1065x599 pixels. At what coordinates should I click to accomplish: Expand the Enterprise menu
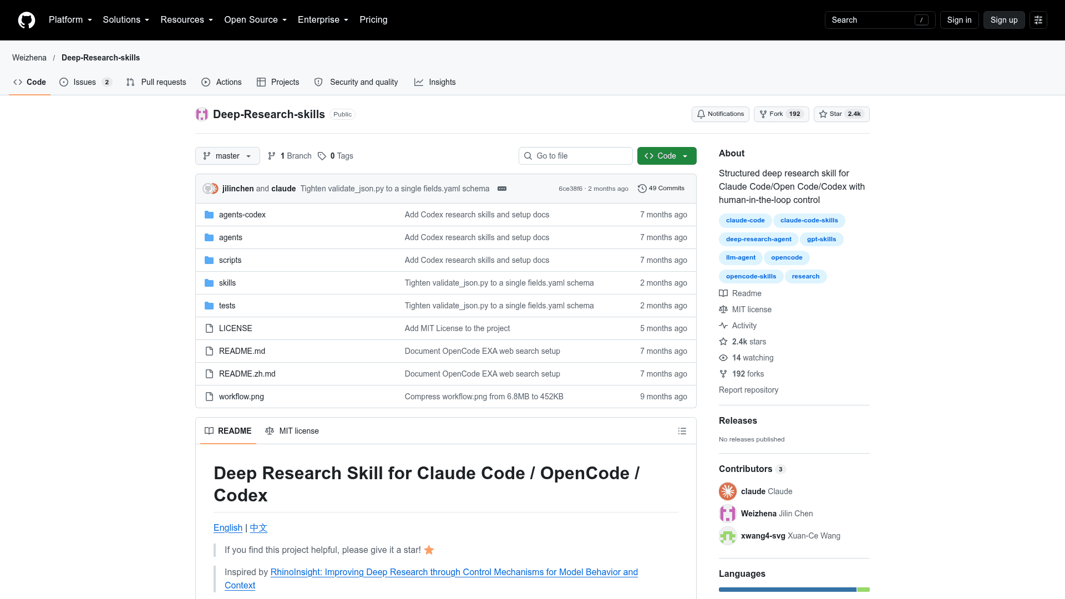click(x=323, y=20)
